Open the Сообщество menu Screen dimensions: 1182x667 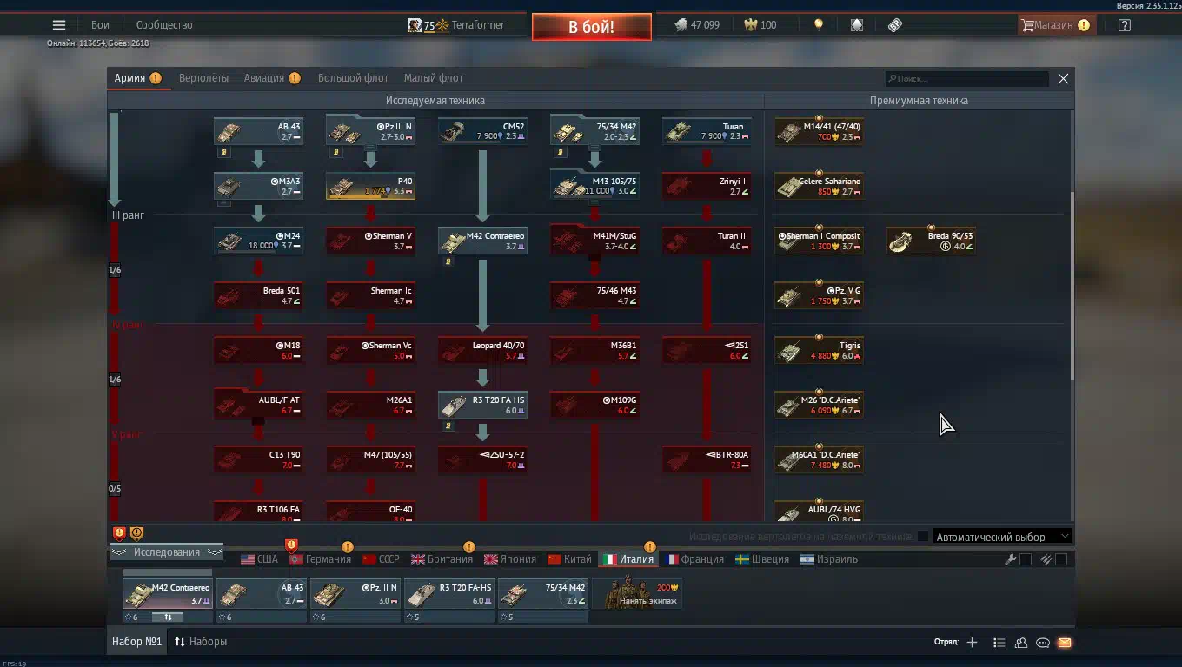coord(164,25)
